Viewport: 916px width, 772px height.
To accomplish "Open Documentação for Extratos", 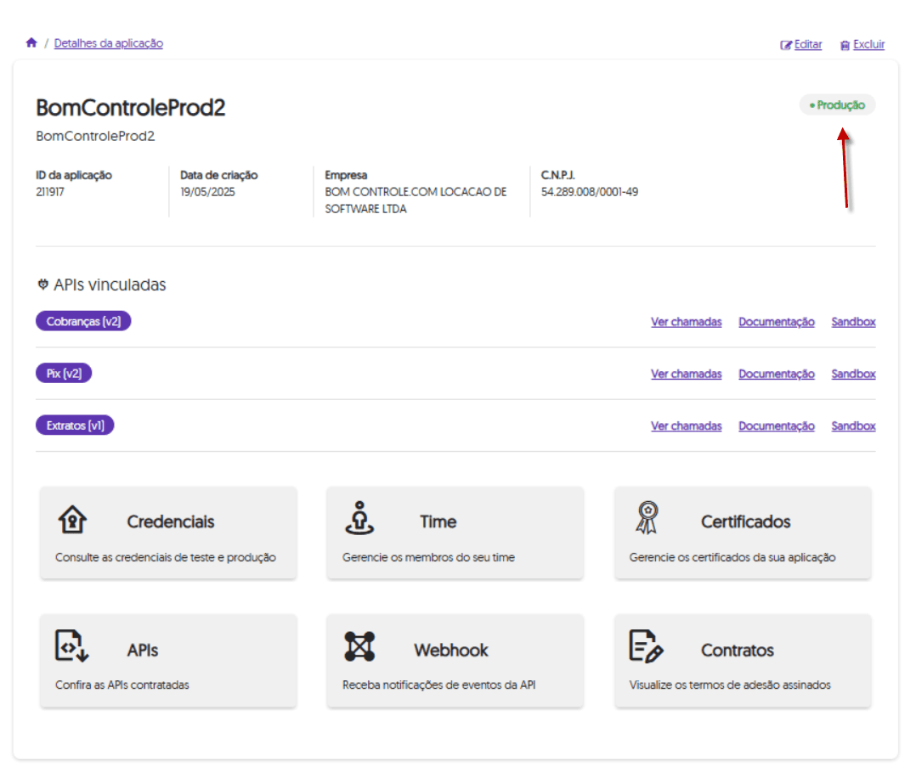I will pos(777,425).
